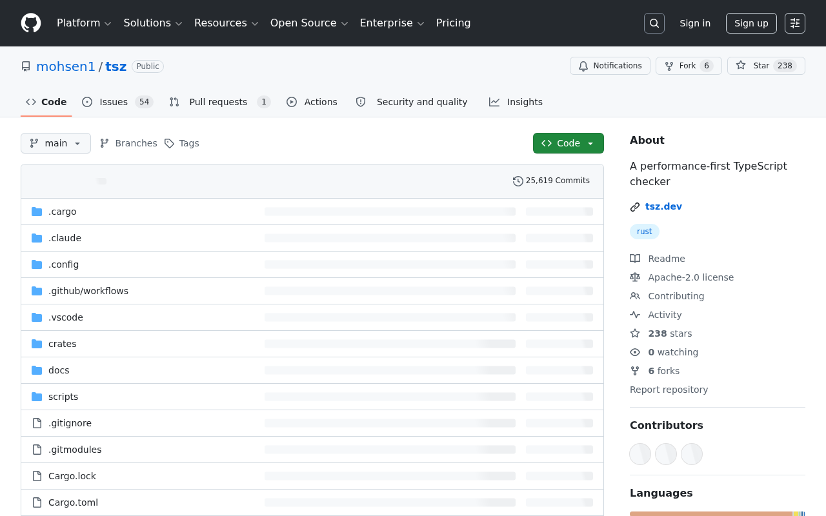Fork the repository with Fork button
Viewport: 826px width, 516px height.
click(x=689, y=66)
